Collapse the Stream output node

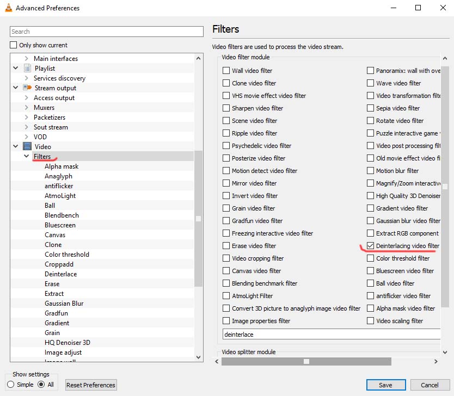(16, 88)
